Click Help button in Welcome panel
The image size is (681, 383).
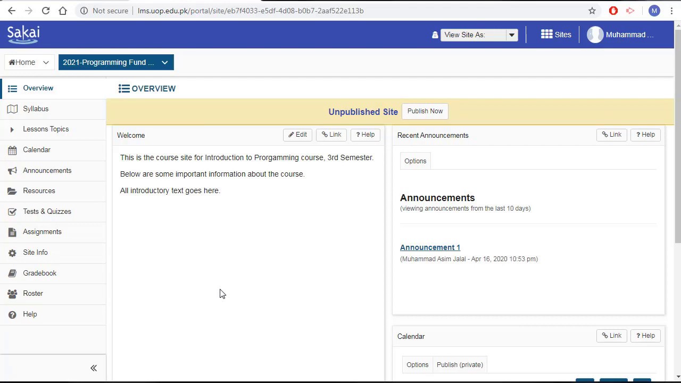point(366,135)
